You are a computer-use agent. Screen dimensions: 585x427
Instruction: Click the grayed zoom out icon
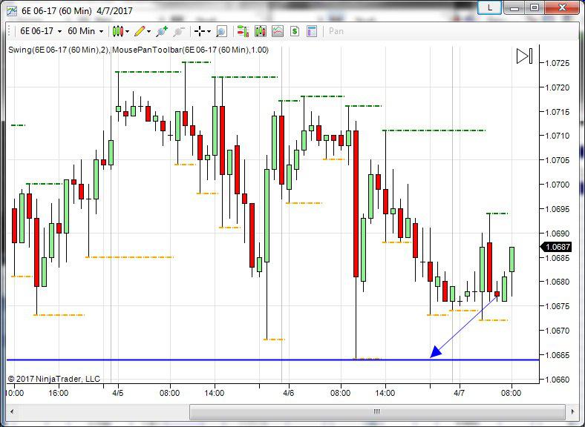click(x=179, y=31)
